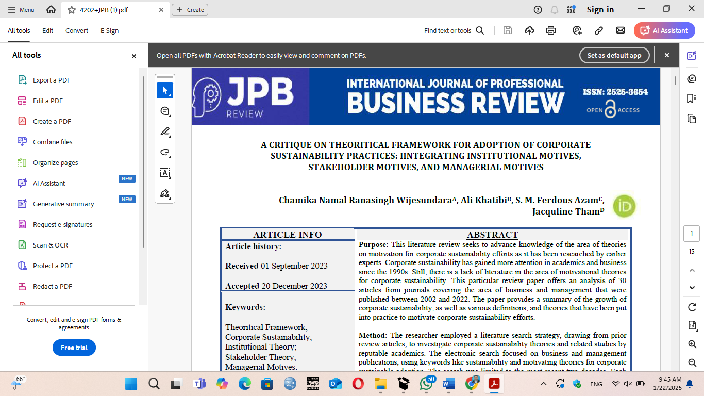Open the E-Sign tab

pos(109,30)
